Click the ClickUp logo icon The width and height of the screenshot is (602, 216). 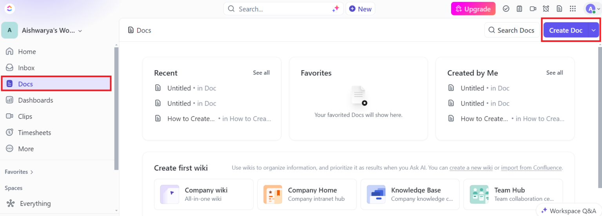(10, 9)
